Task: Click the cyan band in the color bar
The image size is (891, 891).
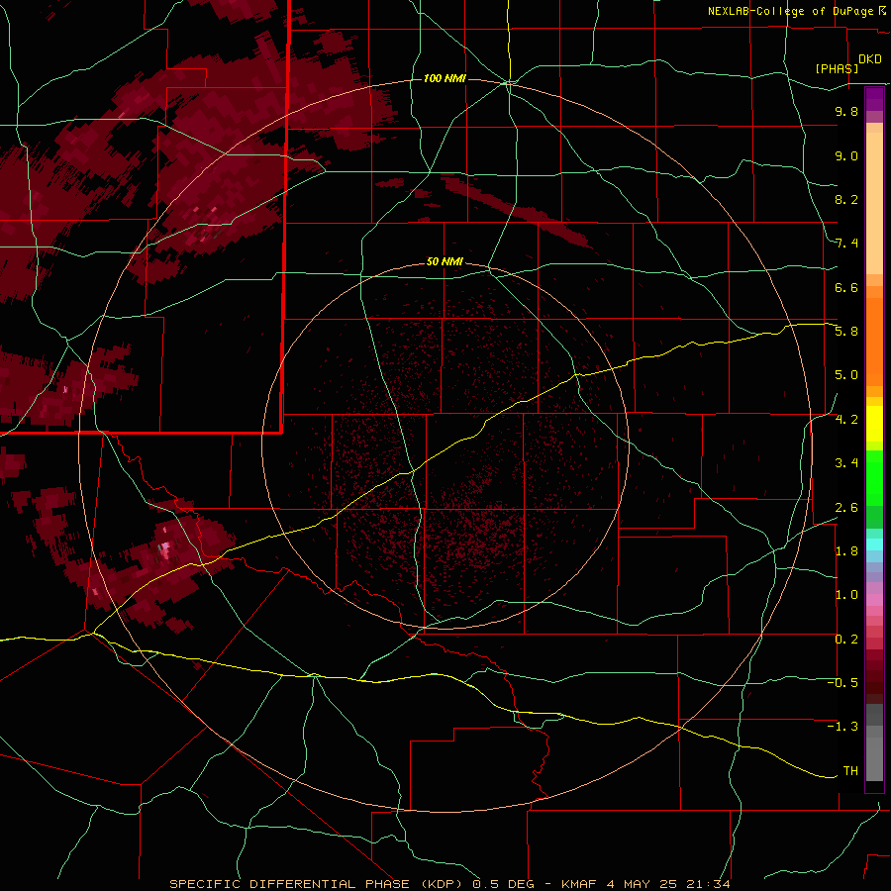Action: [x=874, y=544]
